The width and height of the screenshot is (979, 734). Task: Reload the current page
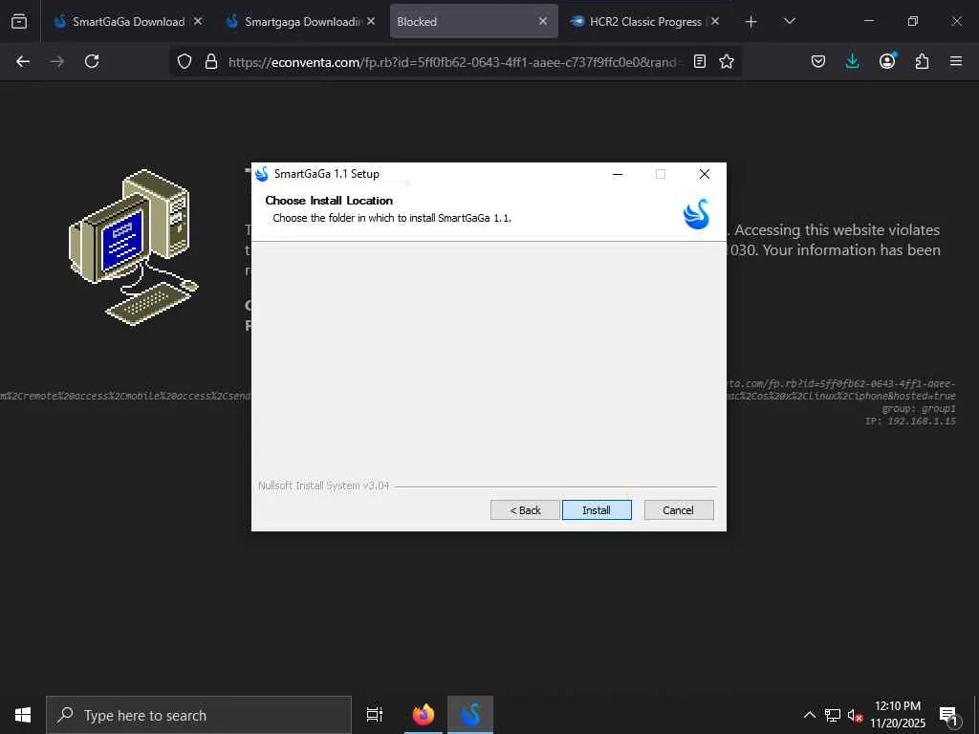[92, 61]
